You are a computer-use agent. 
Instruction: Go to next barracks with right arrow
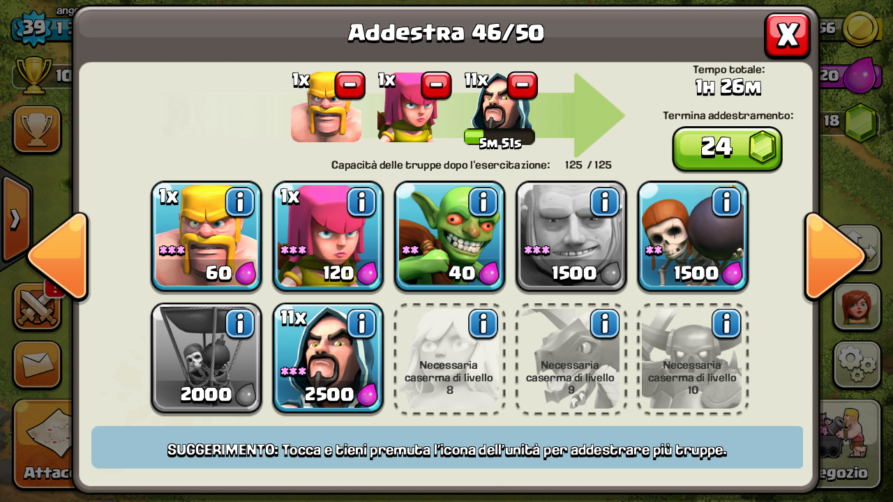click(x=834, y=256)
